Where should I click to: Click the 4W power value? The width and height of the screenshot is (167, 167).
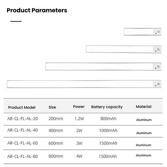click(x=79, y=156)
